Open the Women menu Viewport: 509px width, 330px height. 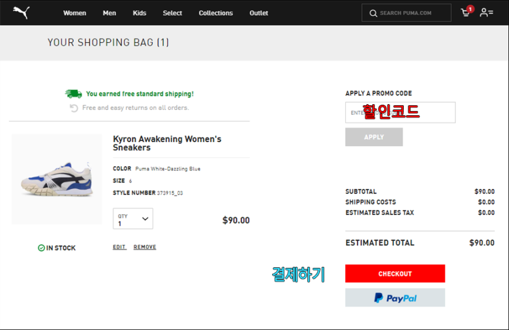point(75,13)
